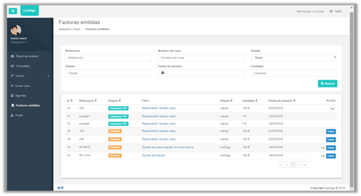The width and height of the screenshot is (361, 196).
Task: Sort table by Referencia column
Action: pos(88,101)
